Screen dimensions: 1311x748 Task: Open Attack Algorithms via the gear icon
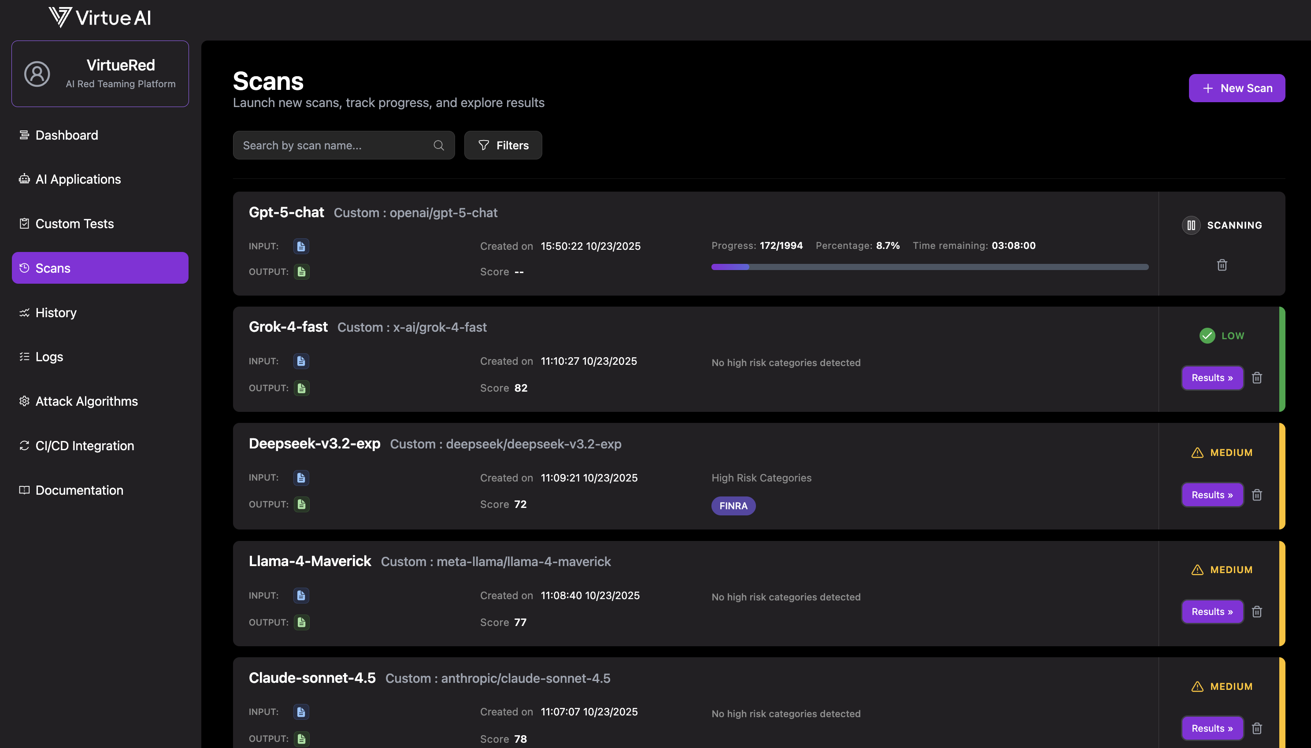[x=24, y=401]
